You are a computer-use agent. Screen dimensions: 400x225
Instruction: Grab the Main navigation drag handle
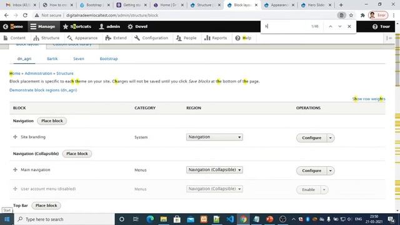[x=15, y=169]
